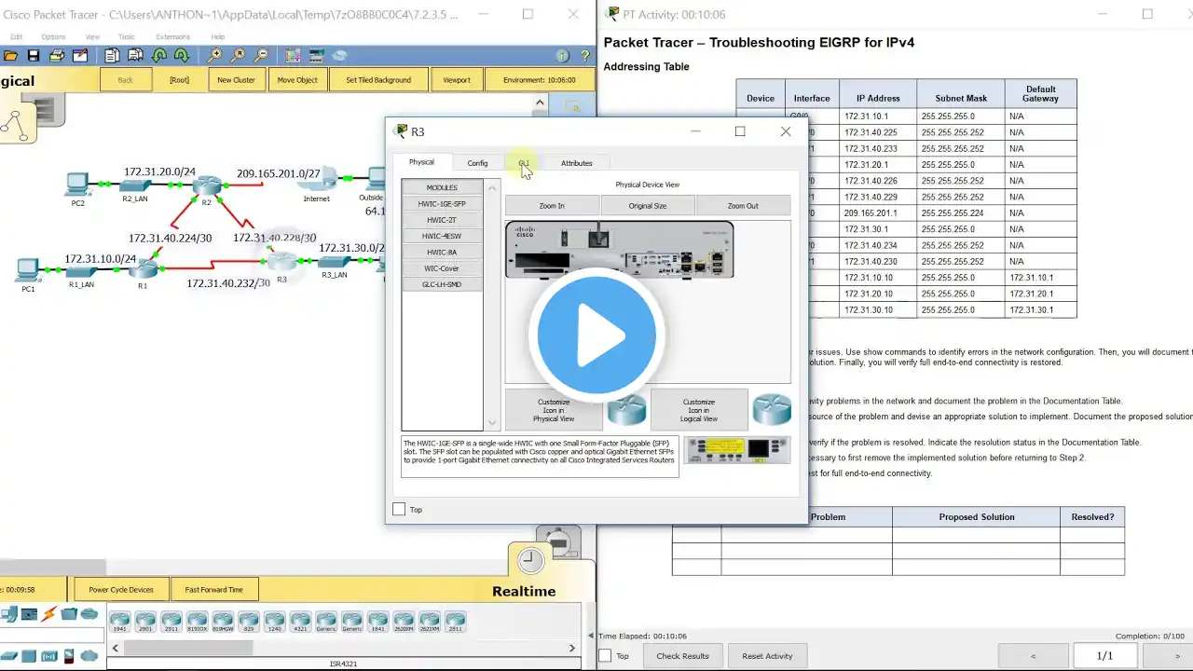Click the Zoom In magnifier toolbar icon
This screenshot has width=1193, height=671.
216,56
